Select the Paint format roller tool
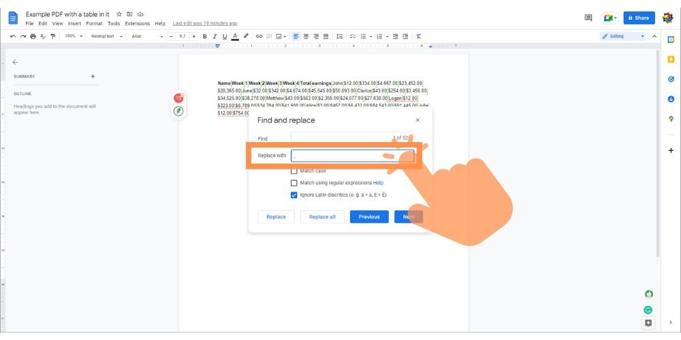 (x=53, y=37)
